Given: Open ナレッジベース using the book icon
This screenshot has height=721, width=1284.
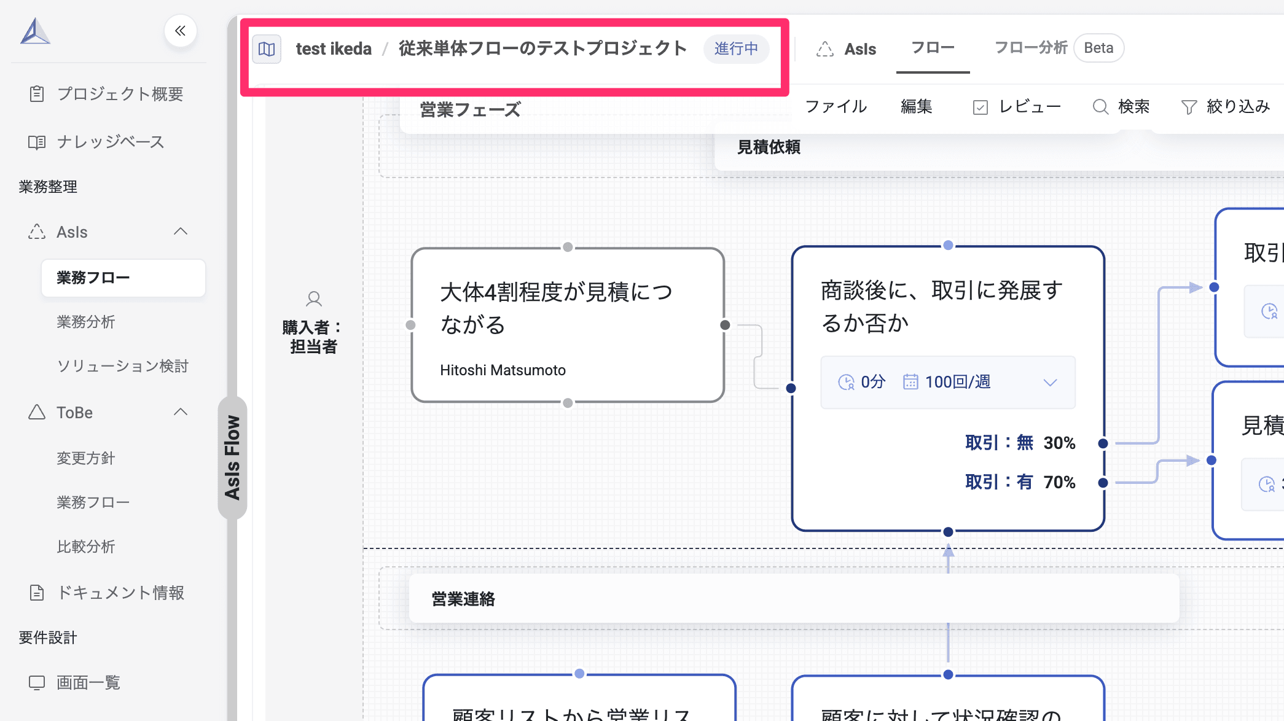Looking at the screenshot, I should click(37, 142).
